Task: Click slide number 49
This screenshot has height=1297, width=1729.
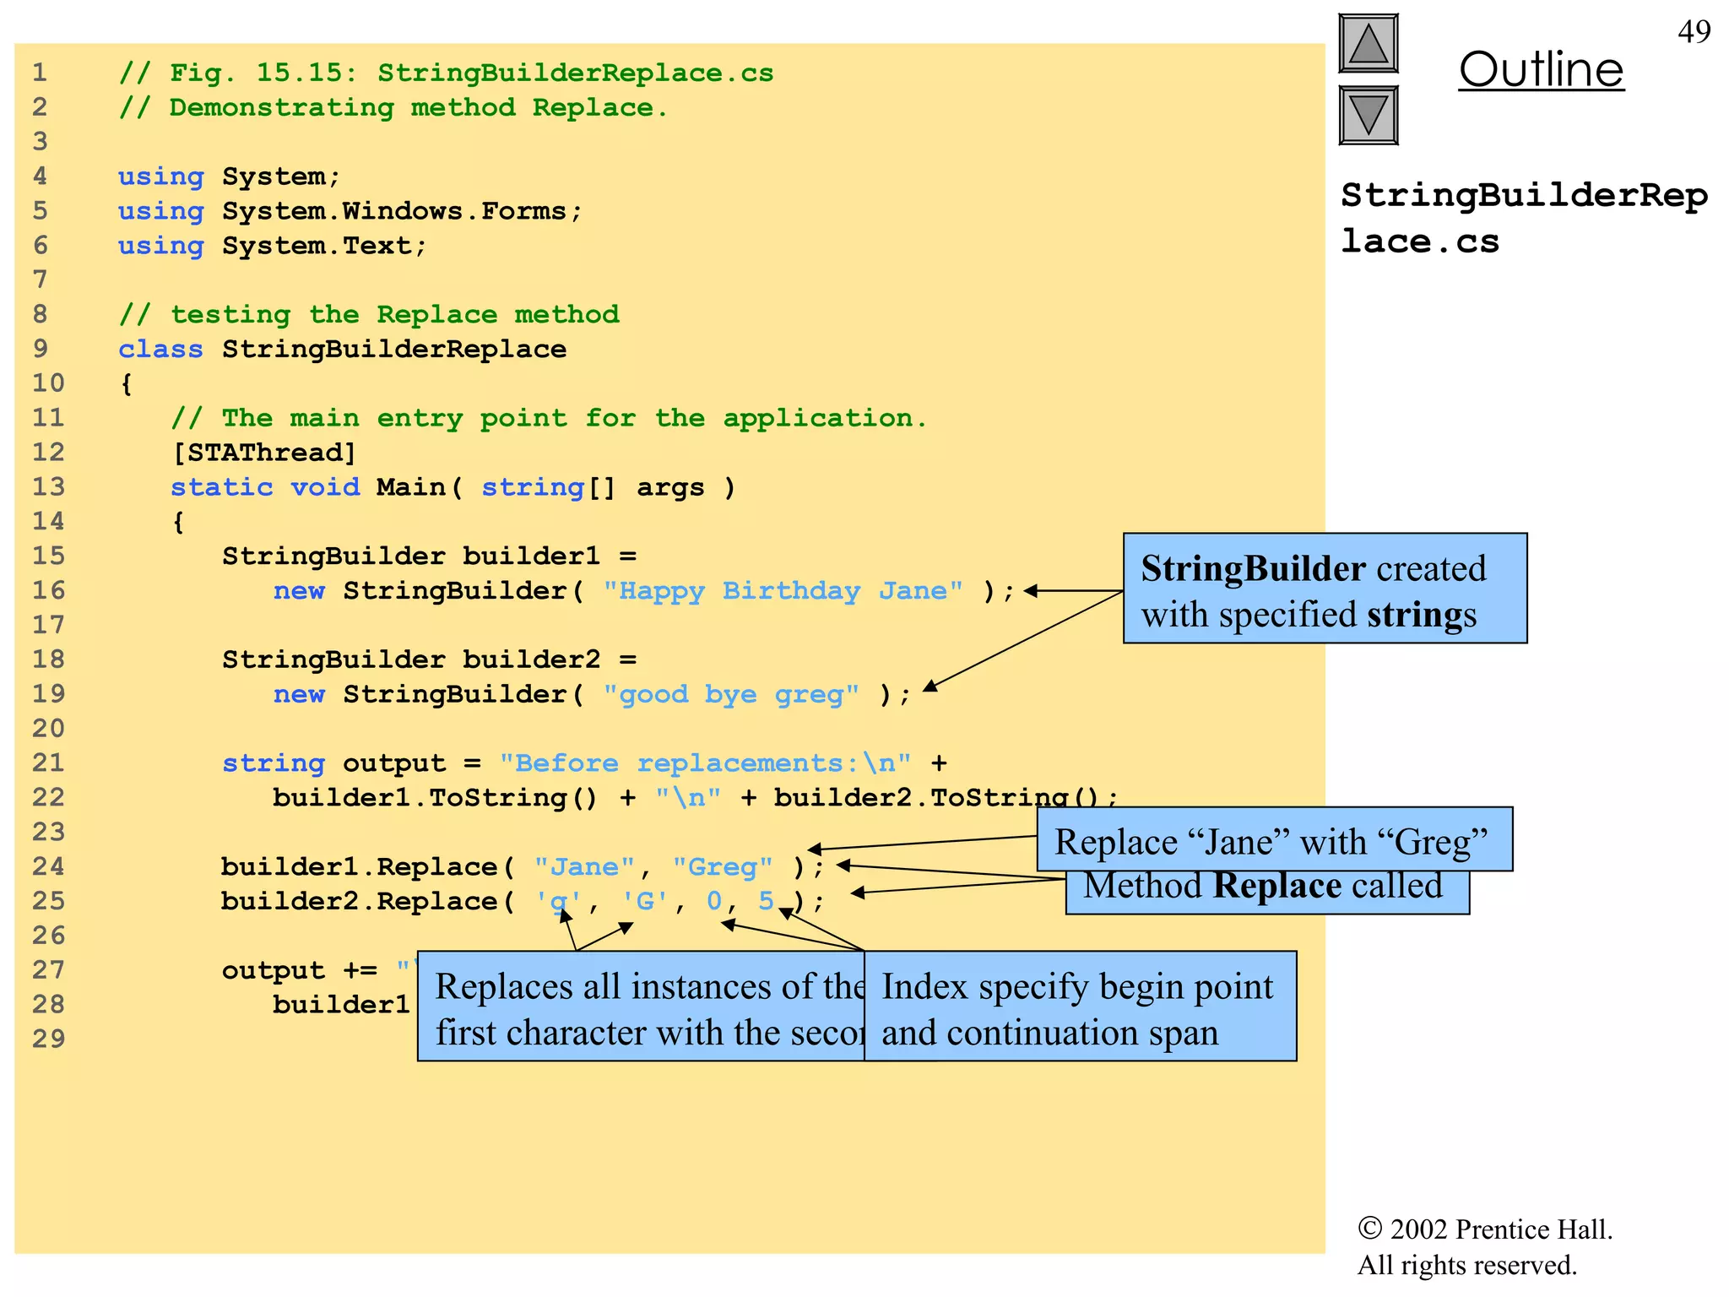Action: [1694, 32]
